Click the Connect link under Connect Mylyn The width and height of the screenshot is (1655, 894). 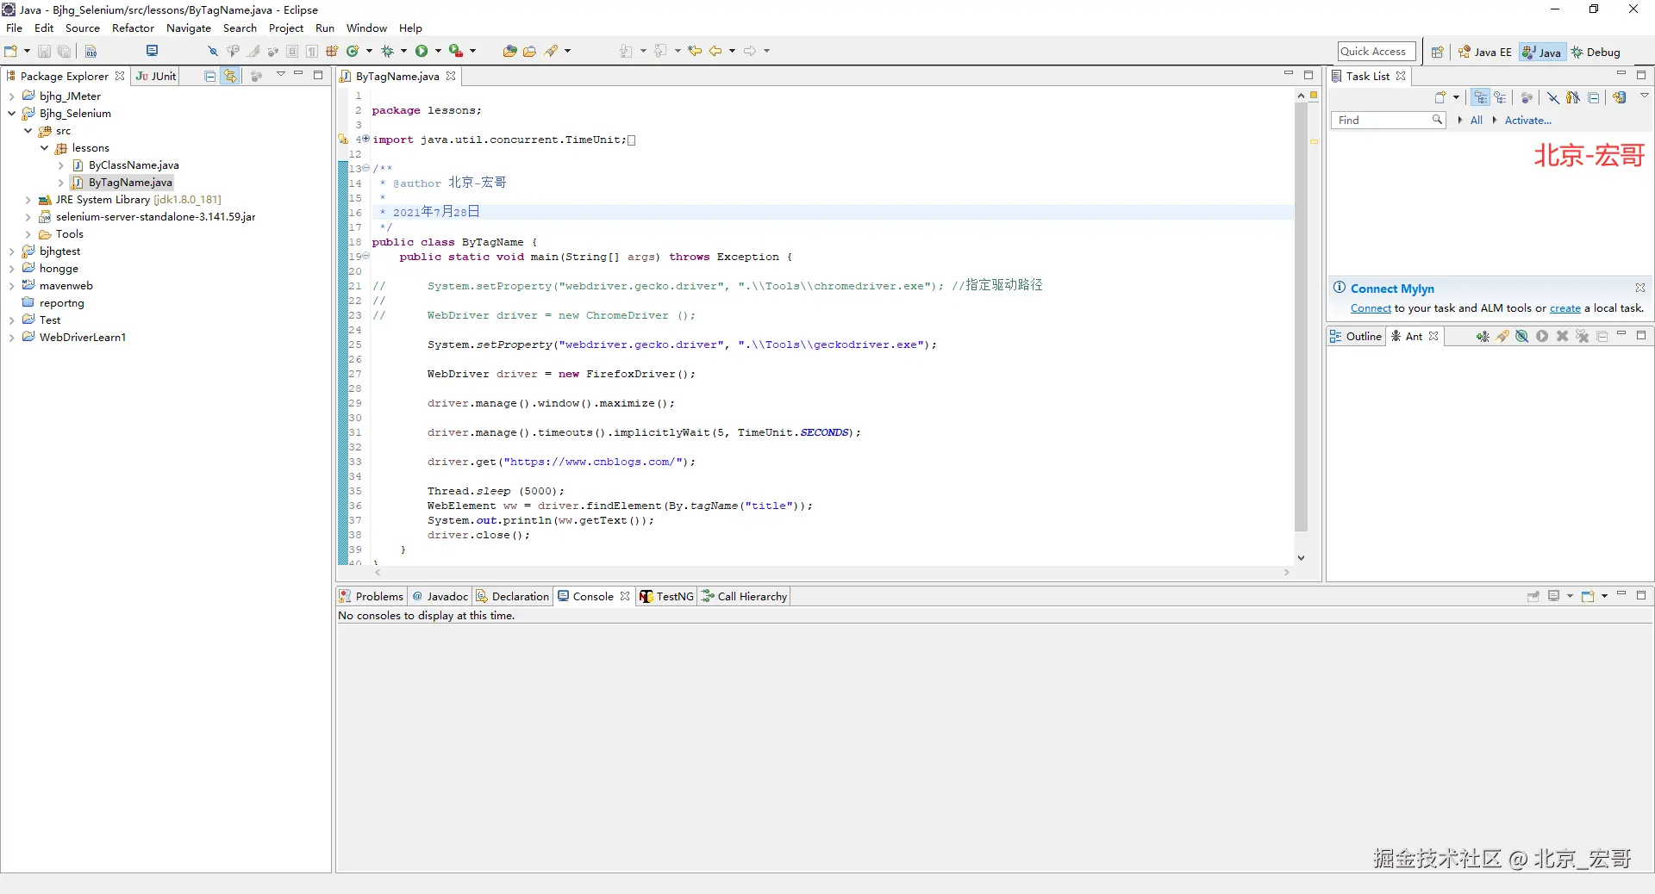coord(1370,308)
